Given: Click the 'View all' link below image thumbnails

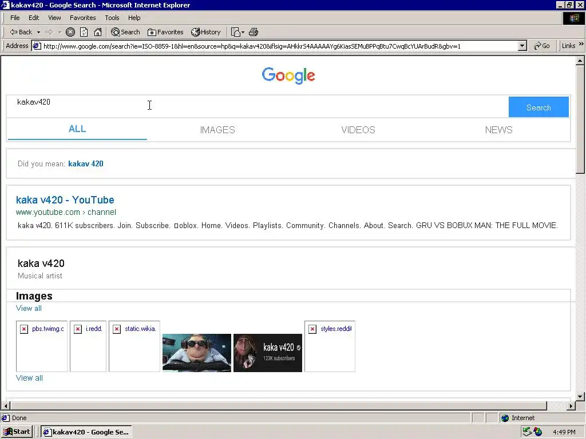Looking at the screenshot, I should click(29, 378).
